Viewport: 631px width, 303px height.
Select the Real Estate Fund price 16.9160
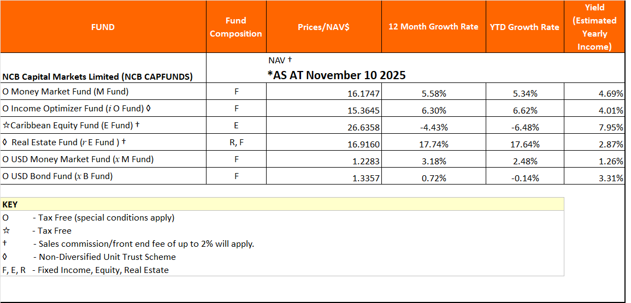pos(363,145)
